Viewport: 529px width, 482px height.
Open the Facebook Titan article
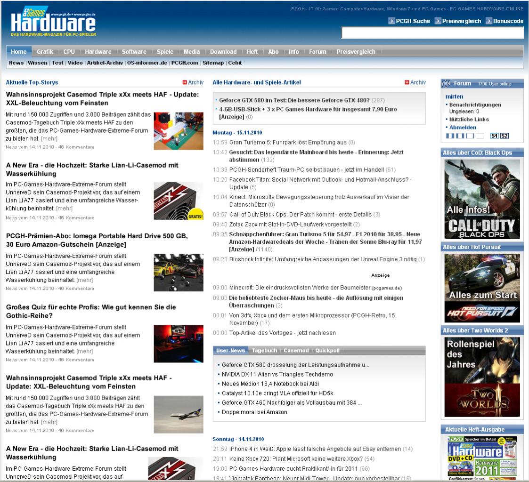coord(320,184)
